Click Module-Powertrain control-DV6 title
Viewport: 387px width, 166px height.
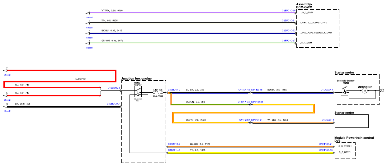[x=355, y=139]
